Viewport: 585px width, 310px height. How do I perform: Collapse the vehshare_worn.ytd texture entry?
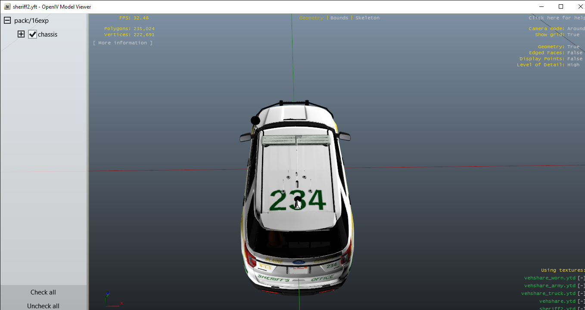581,278
